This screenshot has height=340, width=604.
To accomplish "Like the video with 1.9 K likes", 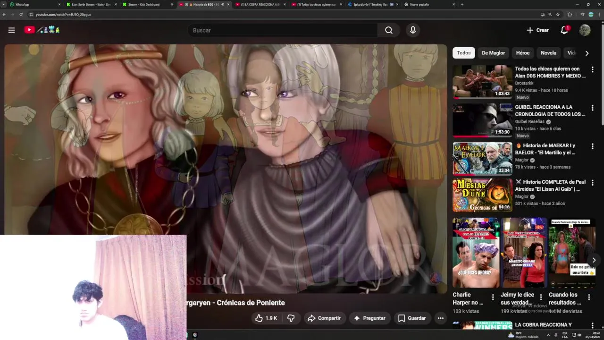I will tap(267, 318).
